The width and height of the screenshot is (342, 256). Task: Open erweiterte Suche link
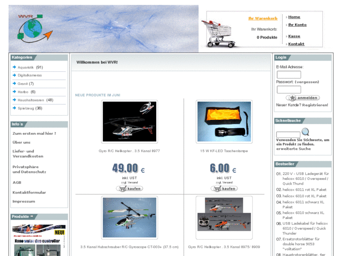pos(294,149)
